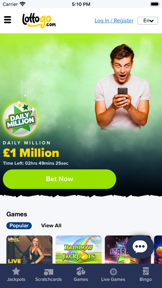
Task: Tap the Jackpots star icon
Action: (x=16, y=271)
